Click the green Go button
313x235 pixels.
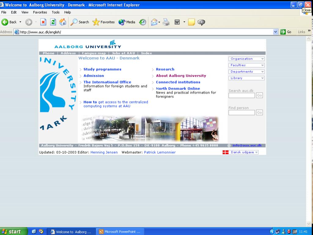coord(286,32)
